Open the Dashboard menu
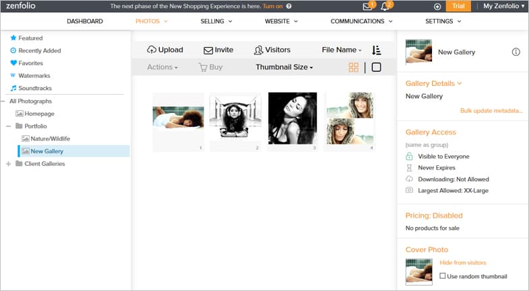529x291 pixels. point(85,22)
